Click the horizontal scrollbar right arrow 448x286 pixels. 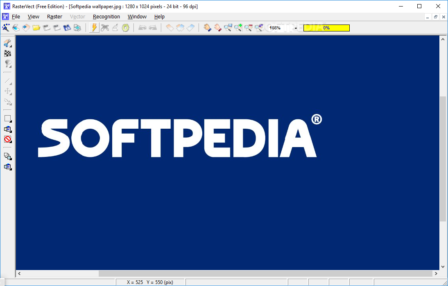[x=436, y=273]
